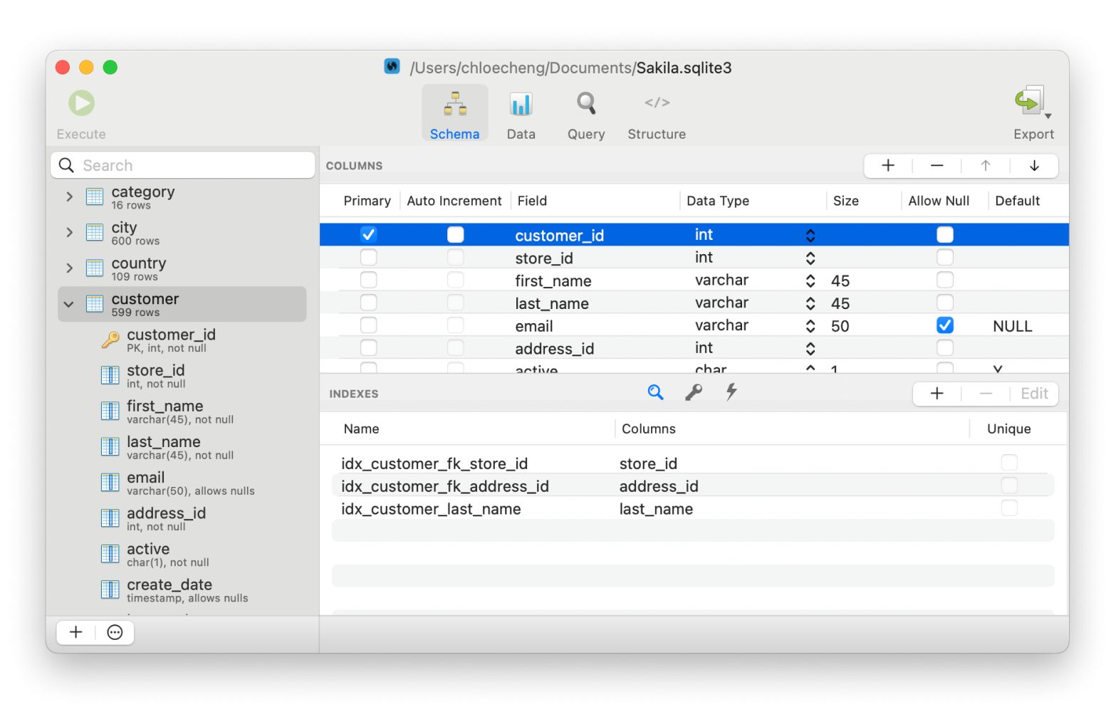This screenshot has height=719, width=1111.
Task: Move the column down with the down arrow
Action: pyautogui.click(x=1034, y=166)
